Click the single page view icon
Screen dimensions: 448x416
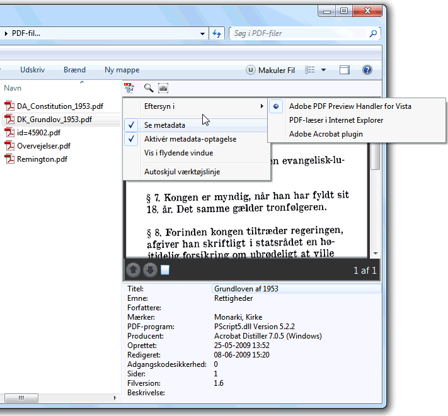[165, 269]
